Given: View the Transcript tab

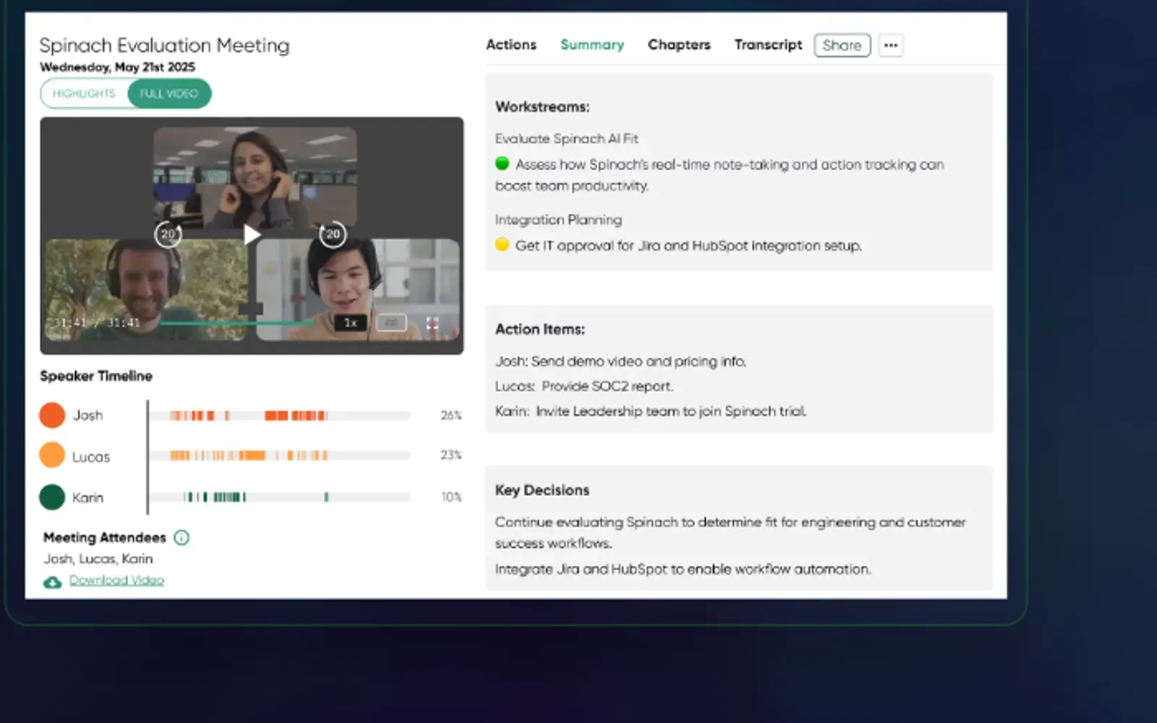Looking at the screenshot, I should (768, 45).
